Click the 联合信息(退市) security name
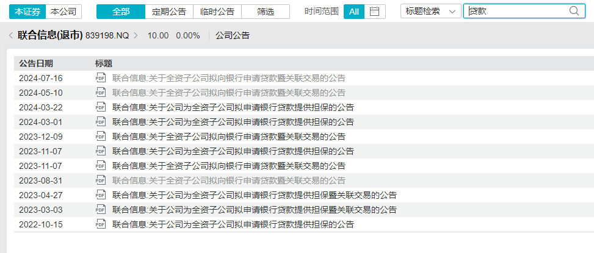 point(50,35)
